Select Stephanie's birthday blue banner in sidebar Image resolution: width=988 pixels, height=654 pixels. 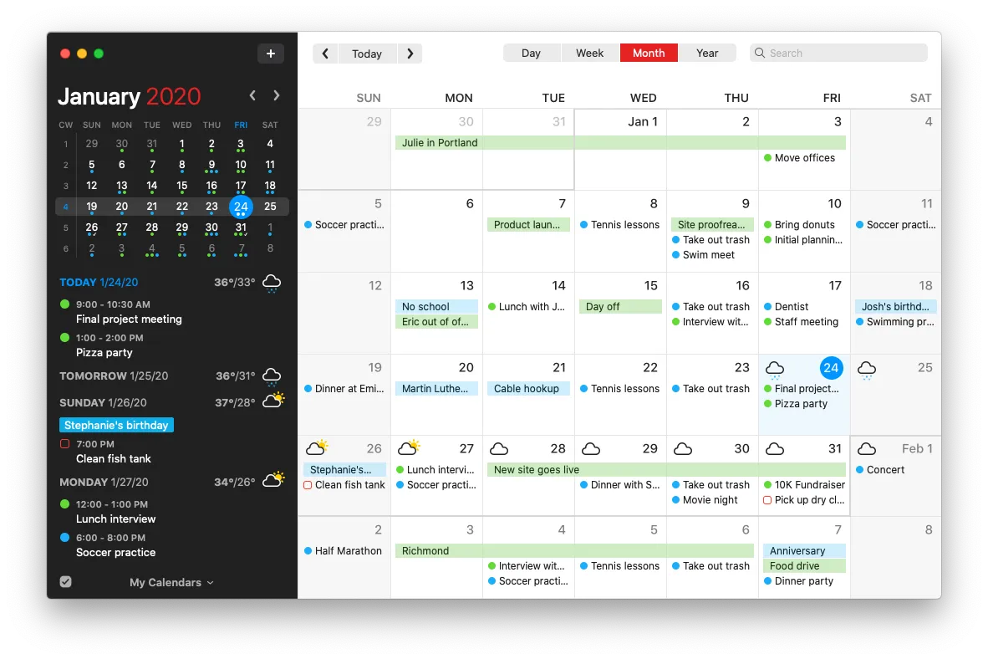(x=116, y=425)
